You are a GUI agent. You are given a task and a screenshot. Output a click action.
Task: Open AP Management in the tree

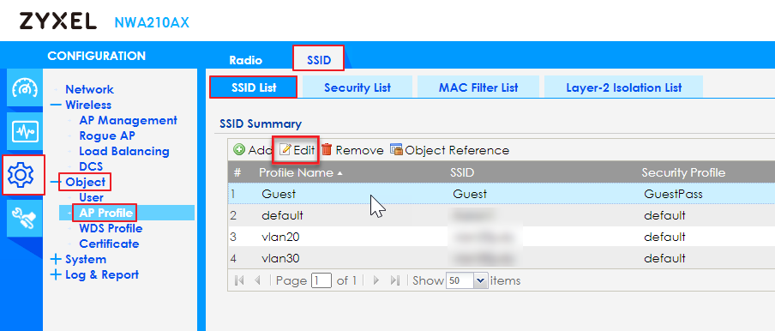click(x=128, y=120)
